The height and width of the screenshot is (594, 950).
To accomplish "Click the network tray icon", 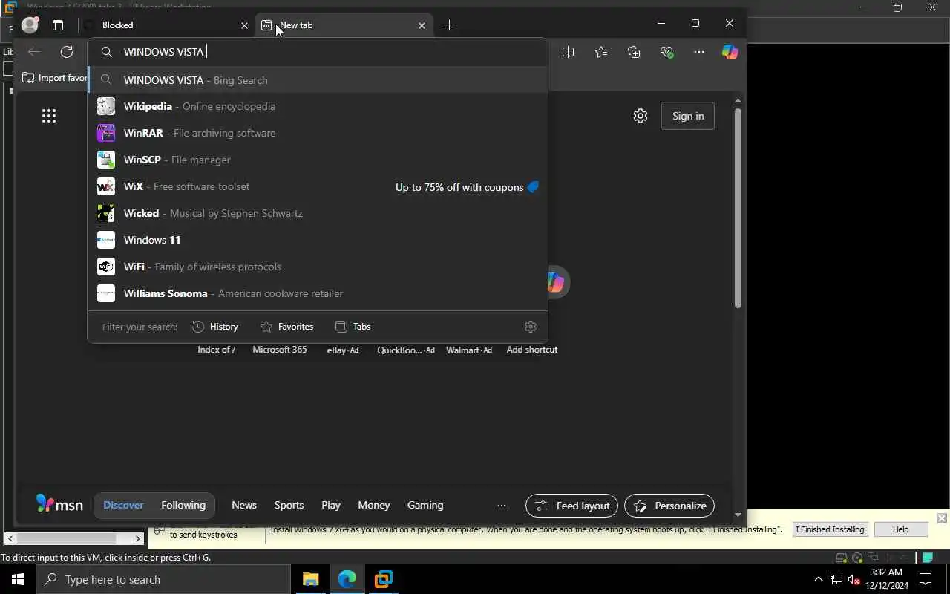I will tap(836, 580).
